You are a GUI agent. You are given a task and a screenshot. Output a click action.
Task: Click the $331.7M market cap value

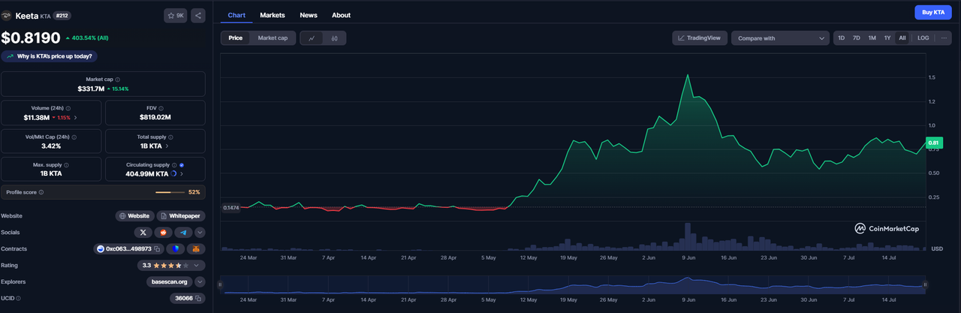click(91, 89)
